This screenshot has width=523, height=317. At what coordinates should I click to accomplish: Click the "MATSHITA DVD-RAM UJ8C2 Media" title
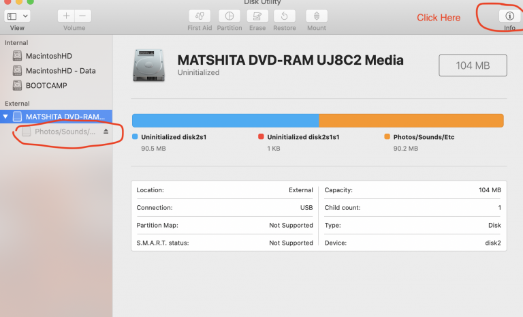[x=291, y=60]
